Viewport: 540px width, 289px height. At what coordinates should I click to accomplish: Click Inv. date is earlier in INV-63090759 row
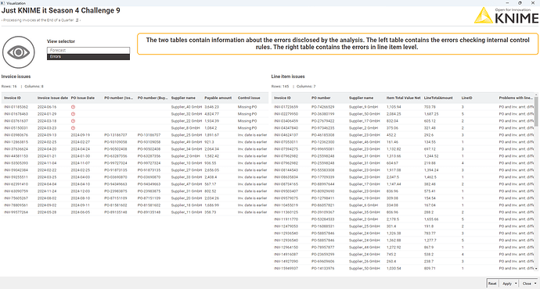coord(253,191)
